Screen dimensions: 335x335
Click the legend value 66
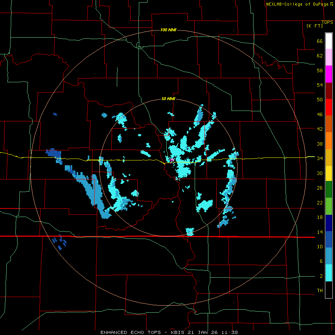(320, 41)
